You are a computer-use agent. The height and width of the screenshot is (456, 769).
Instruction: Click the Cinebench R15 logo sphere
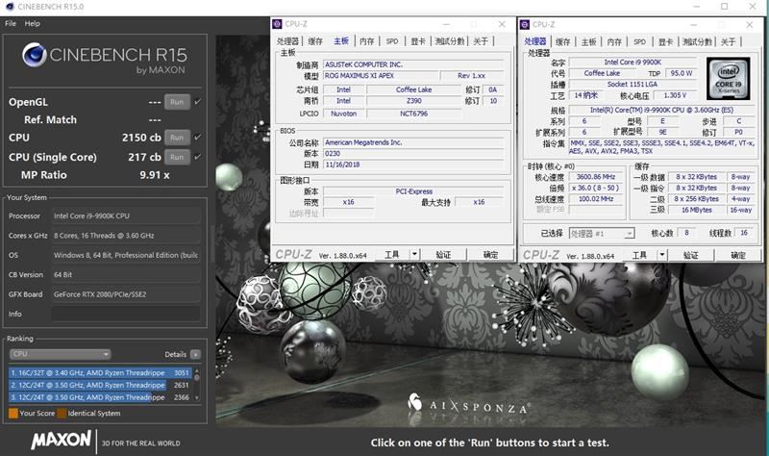pyautogui.click(x=35, y=55)
